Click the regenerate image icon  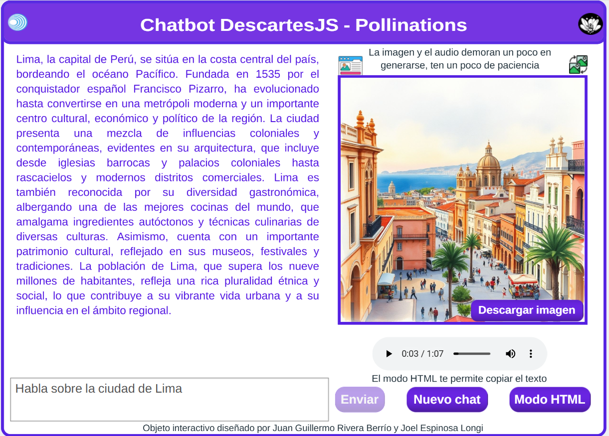point(579,65)
